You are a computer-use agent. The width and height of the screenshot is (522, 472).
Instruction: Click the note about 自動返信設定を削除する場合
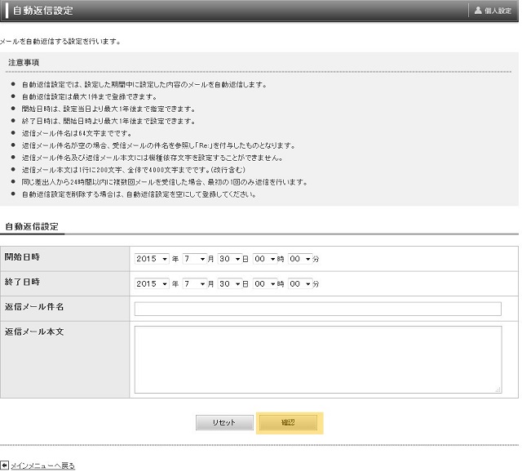(x=139, y=194)
